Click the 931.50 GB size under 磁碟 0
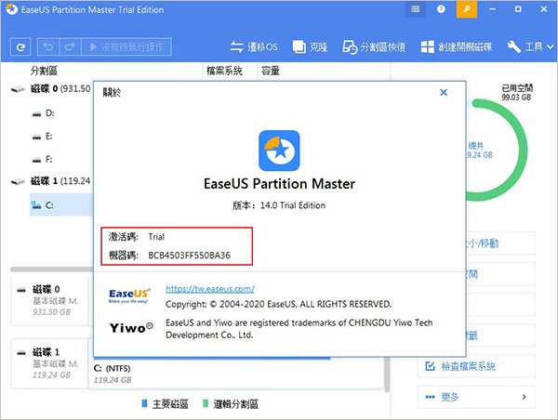Image resolution: width=558 pixels, height=420 pixels. coord(51,312)
